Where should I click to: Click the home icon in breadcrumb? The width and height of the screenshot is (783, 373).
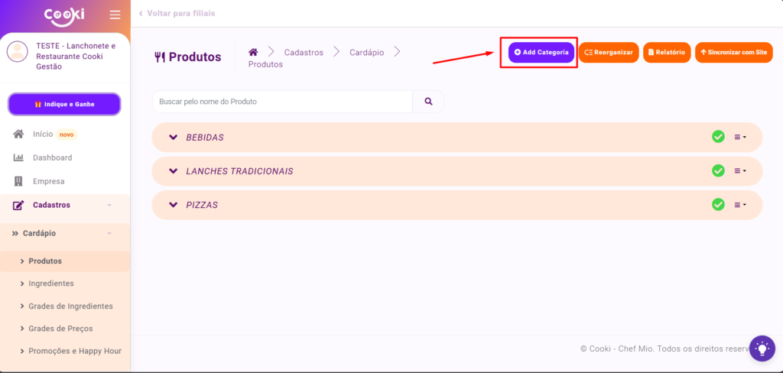(253, 52)
